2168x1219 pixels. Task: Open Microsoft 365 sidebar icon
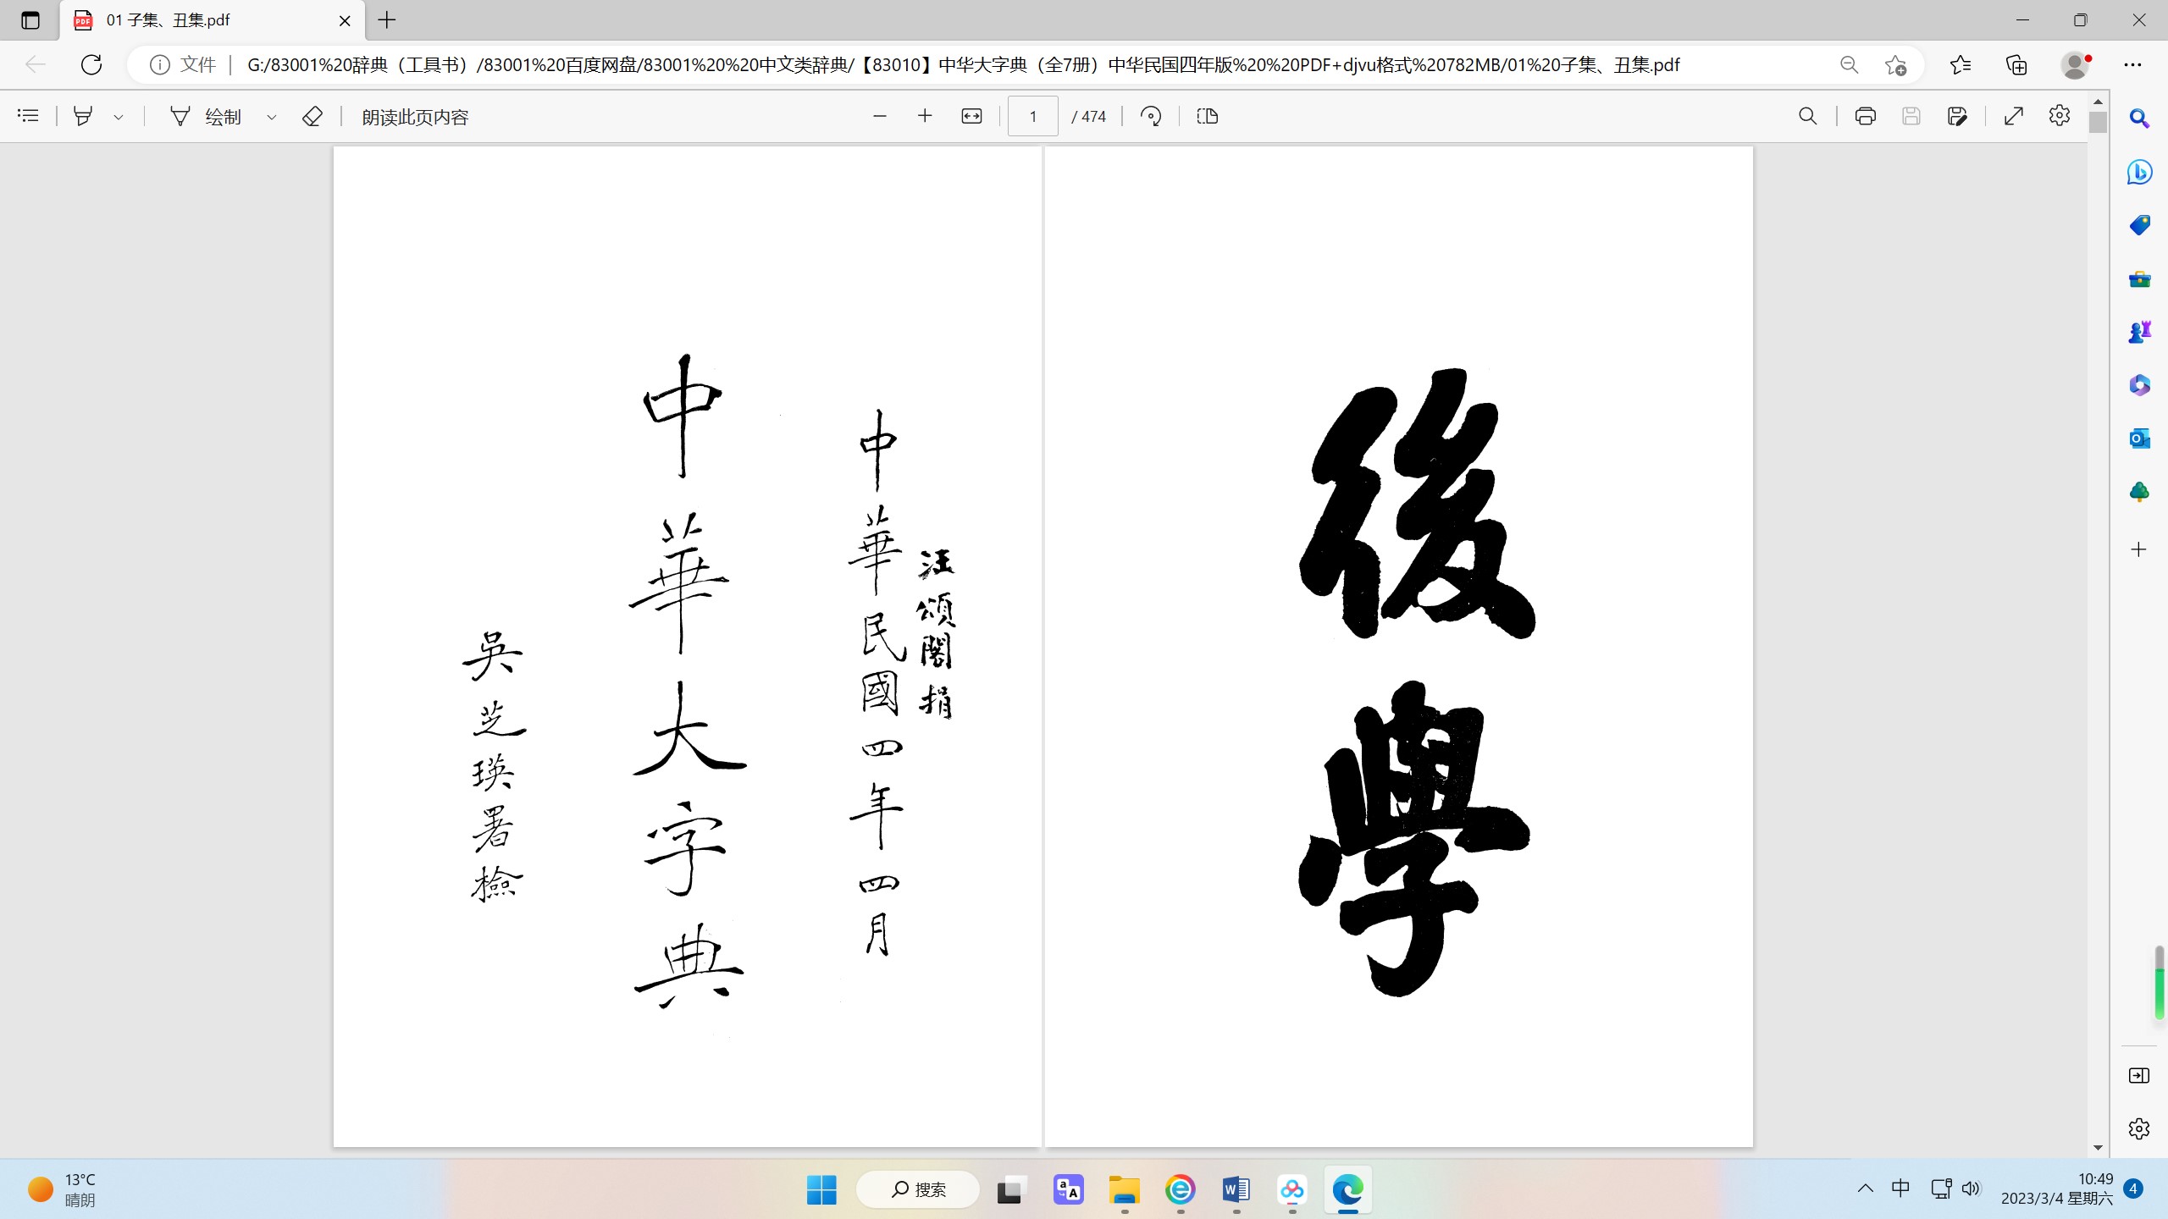[2139, 385]
